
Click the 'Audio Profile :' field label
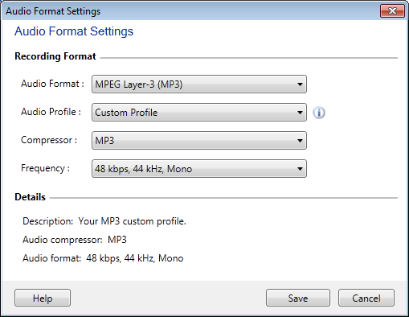click(x=51, y=112)
